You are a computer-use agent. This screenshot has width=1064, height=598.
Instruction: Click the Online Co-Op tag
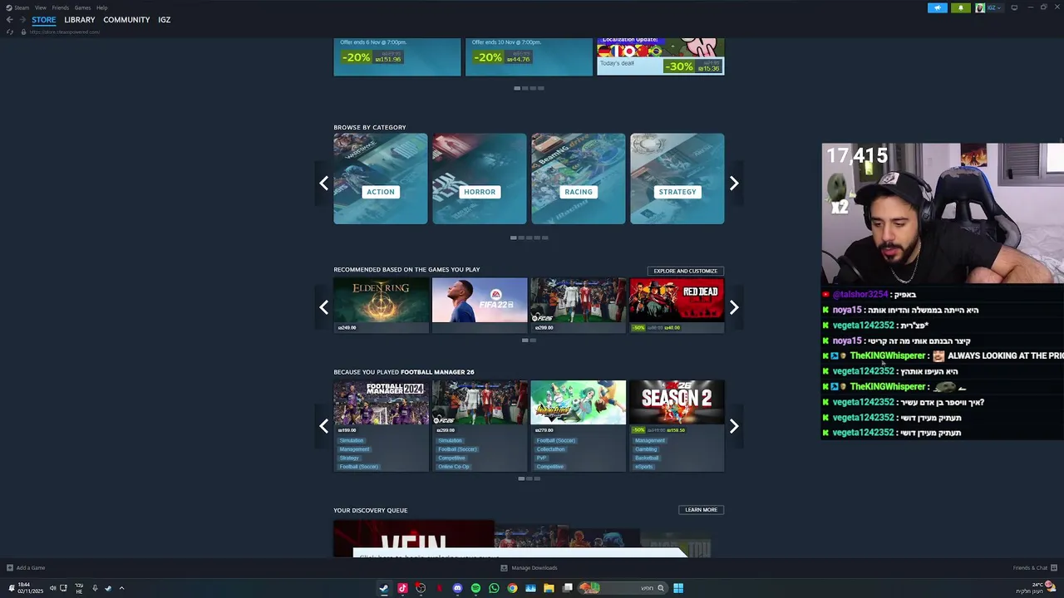(454, 467)
